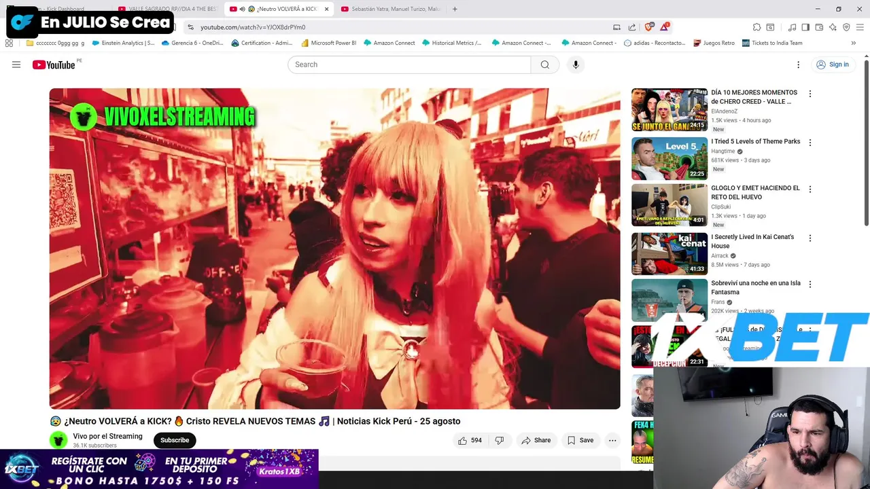Close the ¿Neutro VOLVERÁ a KICK tab
Viewport: 870px width, 489px height.
pos(326,9)
